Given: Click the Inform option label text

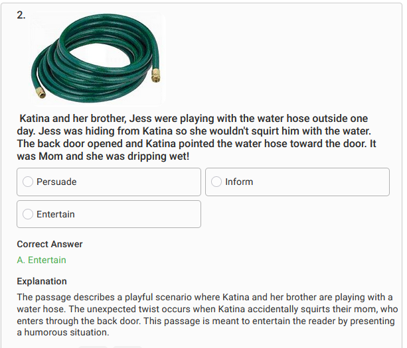Looking at the screenshot, I should pos(239,182).
